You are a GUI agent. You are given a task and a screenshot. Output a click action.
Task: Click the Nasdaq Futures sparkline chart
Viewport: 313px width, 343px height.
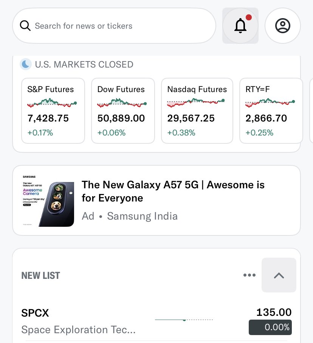pyautogui.click(x=196, y=103)
